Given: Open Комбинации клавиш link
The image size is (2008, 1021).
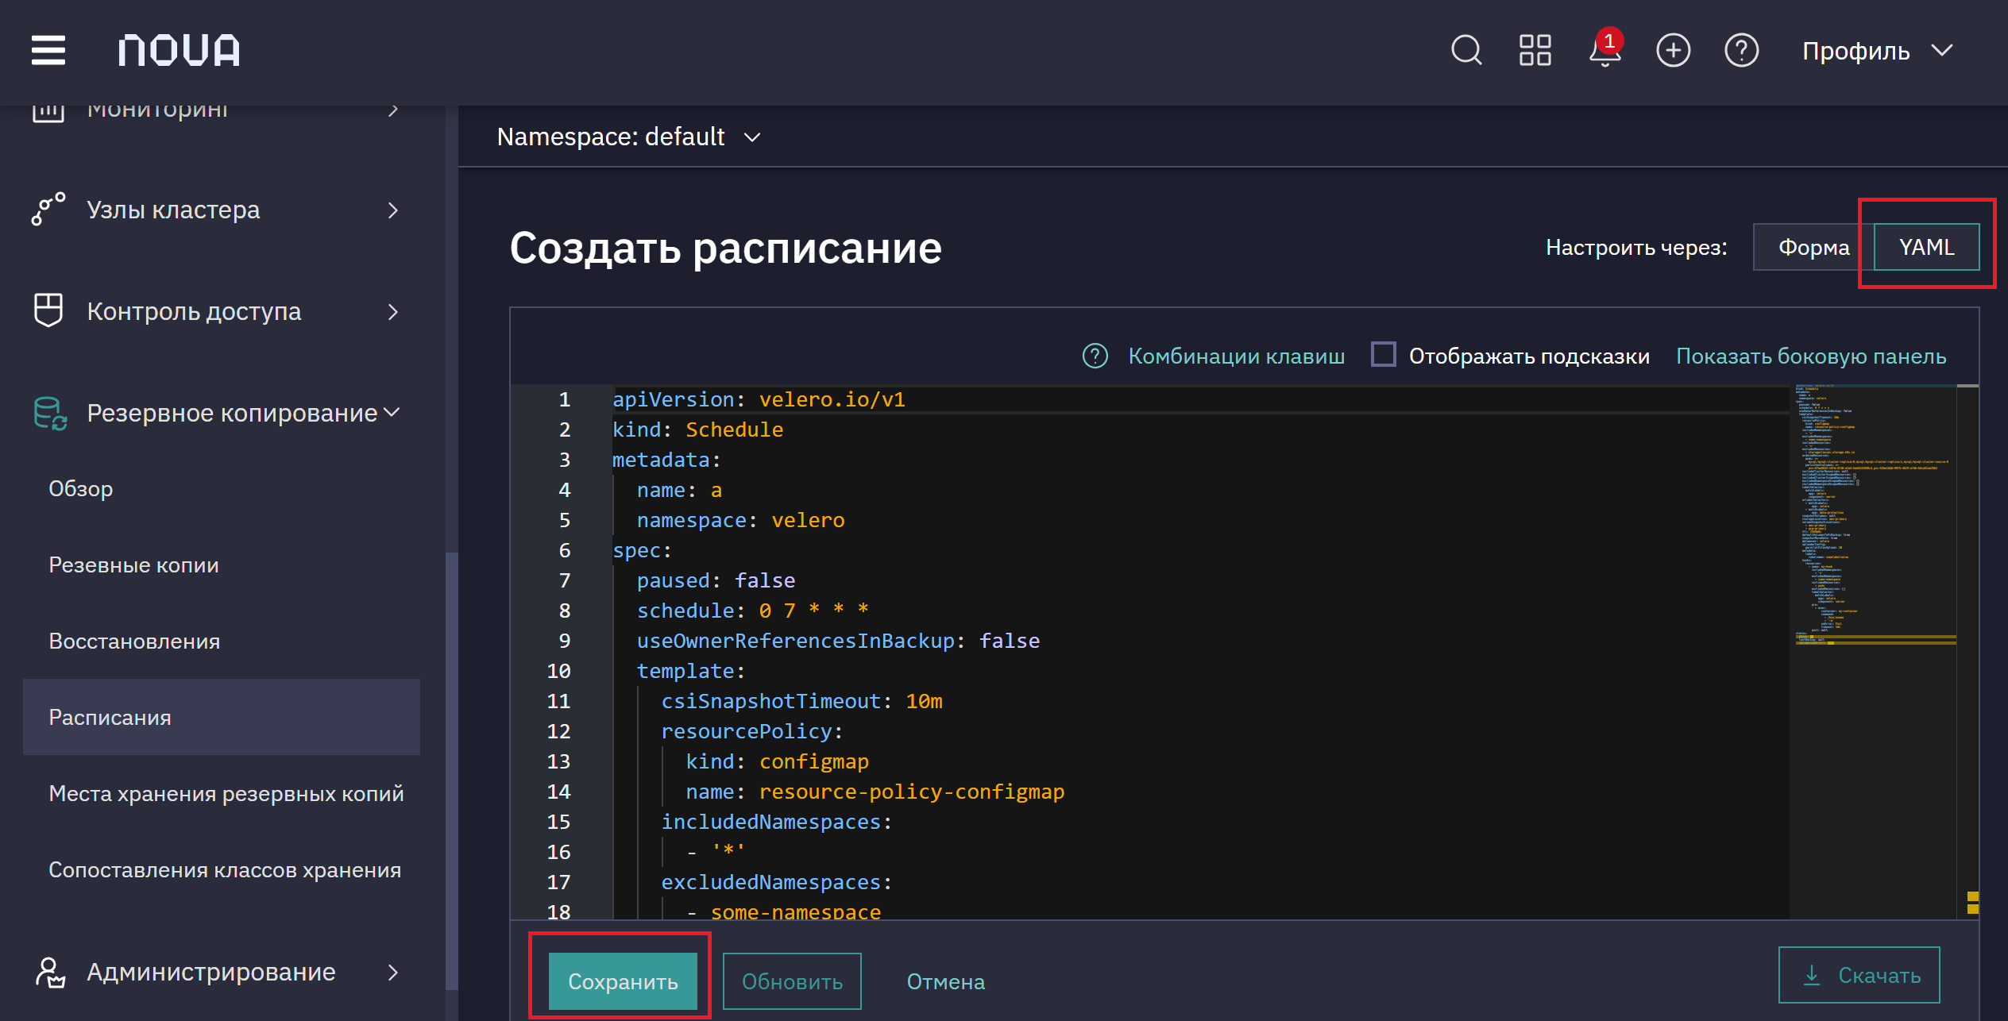Looking at the screenshot, I should [x=1237, y=356].
